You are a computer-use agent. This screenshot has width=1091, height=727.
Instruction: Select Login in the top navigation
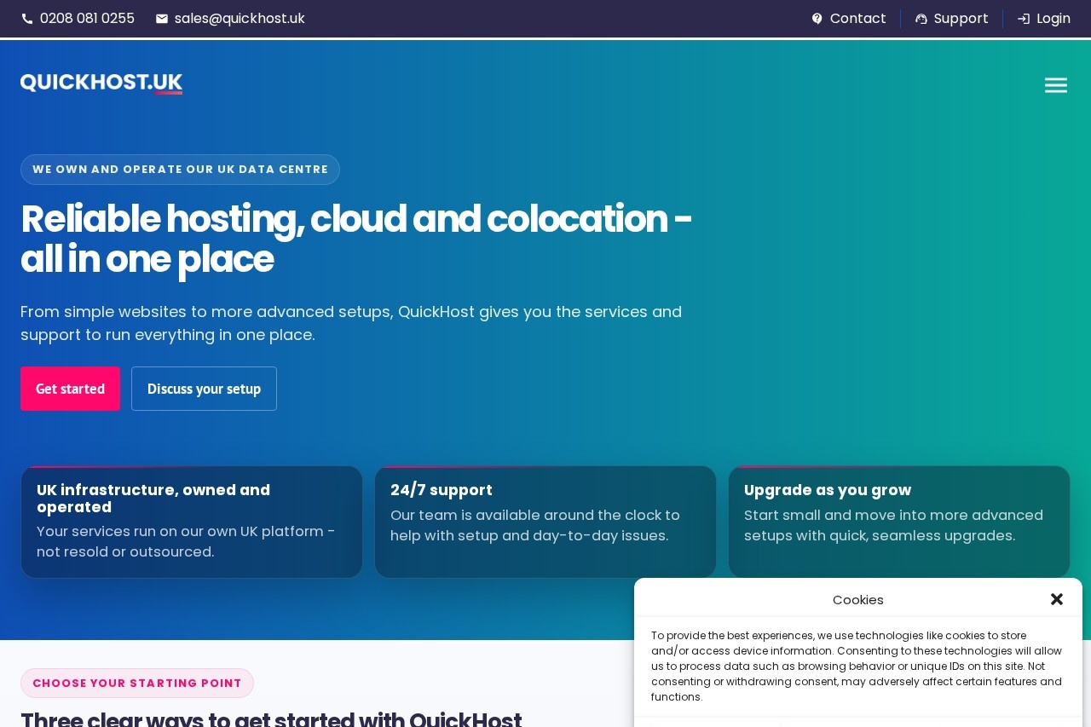(x=1053, y=18)
